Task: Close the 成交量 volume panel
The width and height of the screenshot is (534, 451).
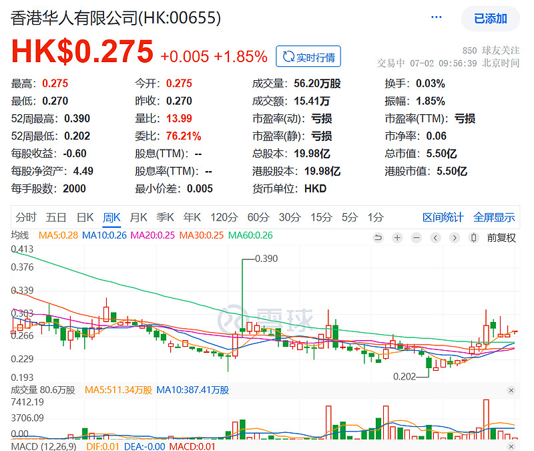Action: [x=511, y=390]
